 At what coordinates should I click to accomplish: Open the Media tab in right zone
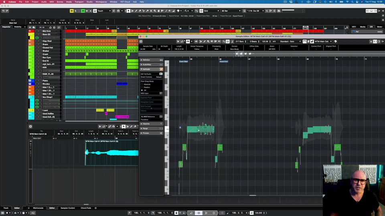pos(363,27)
